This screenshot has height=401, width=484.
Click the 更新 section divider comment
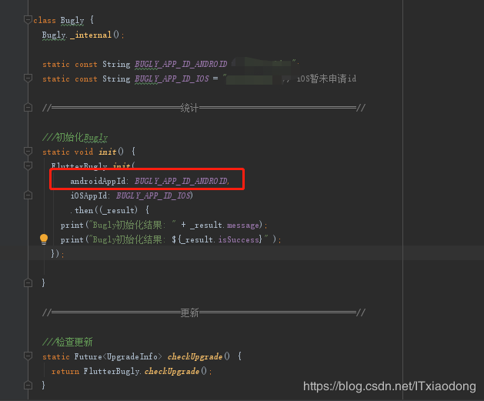point(204,312)
